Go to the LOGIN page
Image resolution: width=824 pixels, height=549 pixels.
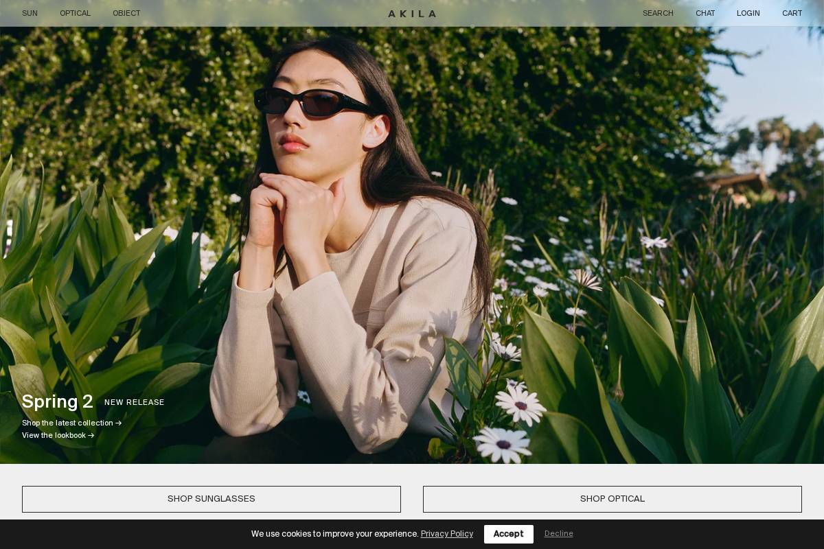click(x=748, y=13)
